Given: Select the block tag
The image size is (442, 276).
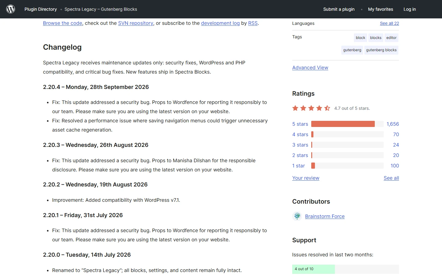Looking at the screenshot, I should pos(360,38).
